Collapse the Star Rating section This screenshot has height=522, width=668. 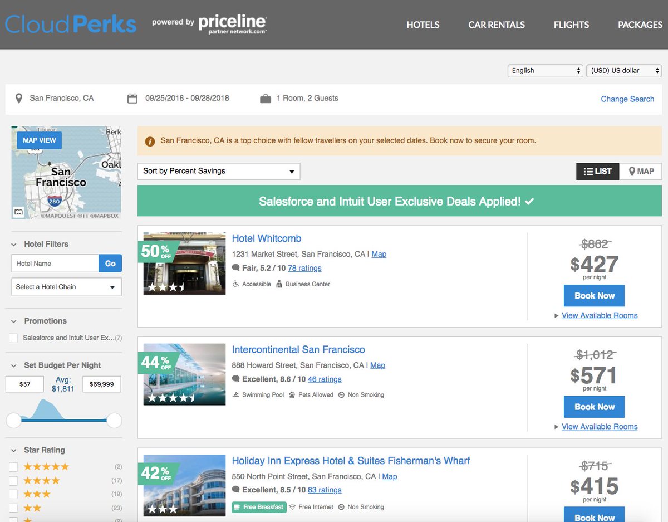pyautogui.click(x=14, y=450)
